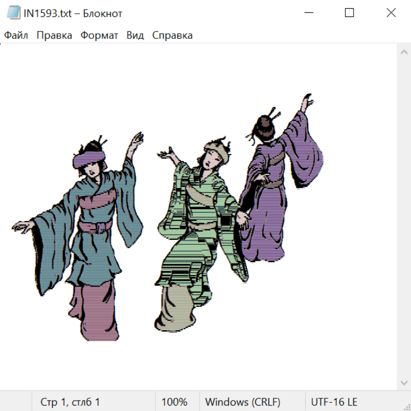Click the UTF-16 LE encoding indicator
Viewport: 411px width, 411px height.
[334, 402]
